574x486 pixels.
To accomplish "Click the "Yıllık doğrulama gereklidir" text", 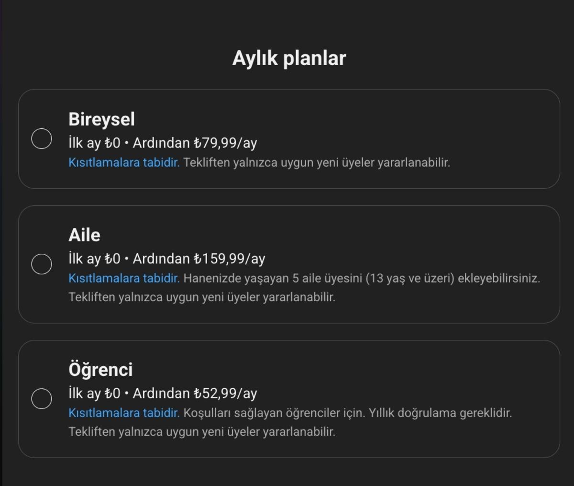I will 440,413.
